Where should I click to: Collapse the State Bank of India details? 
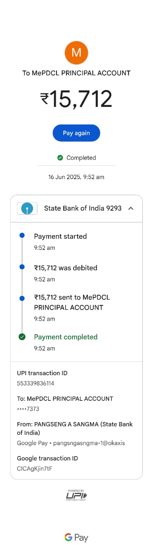(x=131, y=208)
